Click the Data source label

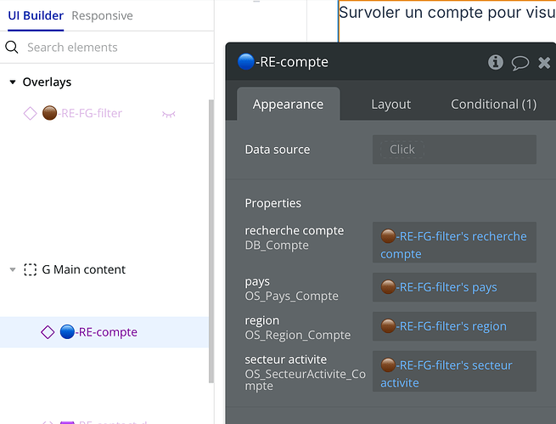tap(278, 150)
